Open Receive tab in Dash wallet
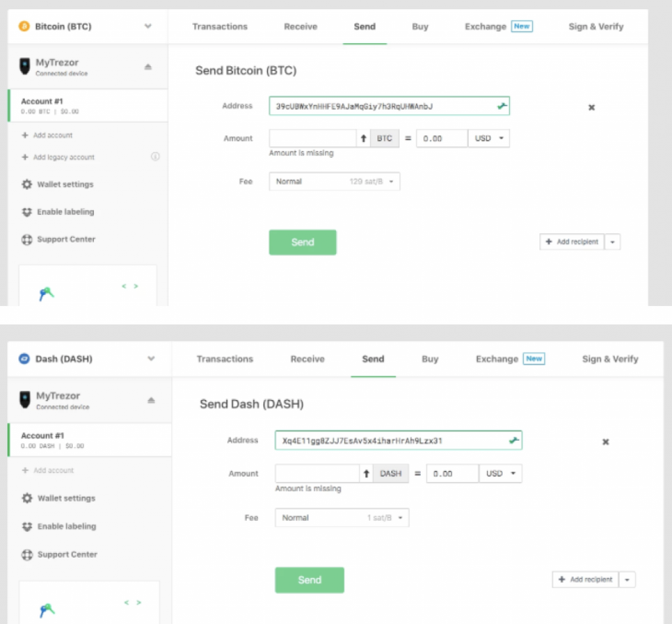The image size is (672, 624). click(x=307, y=359)
